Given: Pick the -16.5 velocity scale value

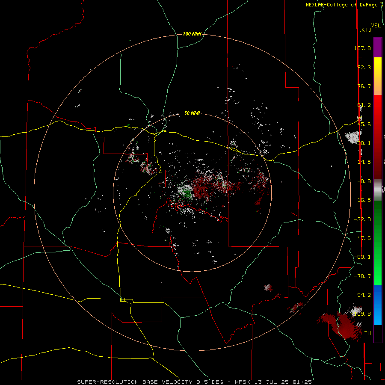Looking at the screenshot, I should [x=362, y=200].
